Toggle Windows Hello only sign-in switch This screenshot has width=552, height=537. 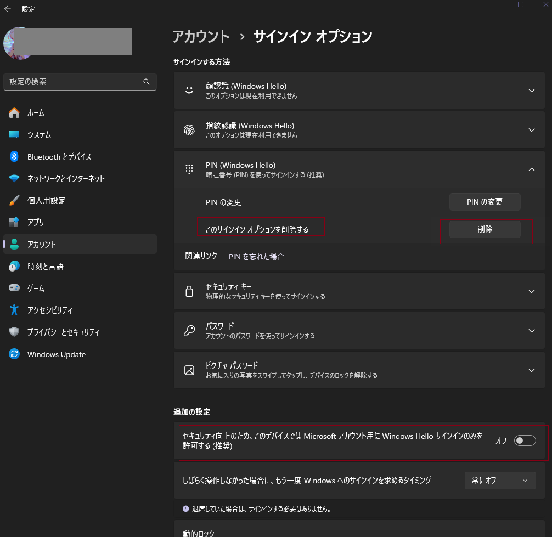tap(525, 440)
